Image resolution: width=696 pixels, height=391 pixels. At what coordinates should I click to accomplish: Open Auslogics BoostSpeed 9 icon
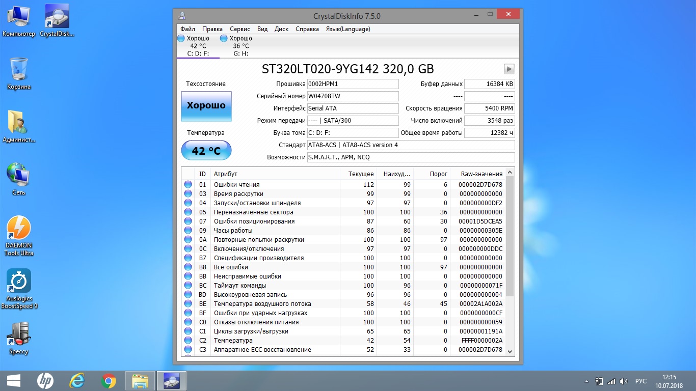click(19, 289)
